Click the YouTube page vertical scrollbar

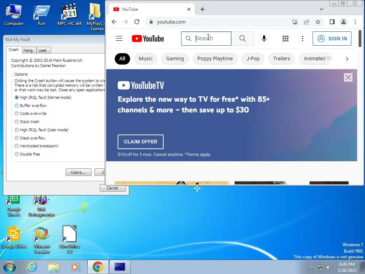[x=360, y=39]
